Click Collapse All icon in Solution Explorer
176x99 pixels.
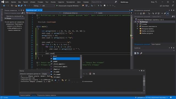point(156,13)
